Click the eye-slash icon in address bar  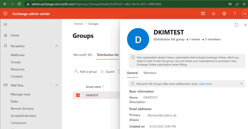(x=230, y=4)
